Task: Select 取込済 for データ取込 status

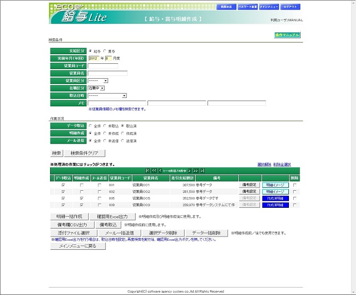Action: pos(122,126)
